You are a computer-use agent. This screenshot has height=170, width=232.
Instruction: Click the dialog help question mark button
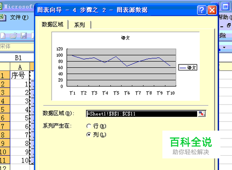coord(201,10)
